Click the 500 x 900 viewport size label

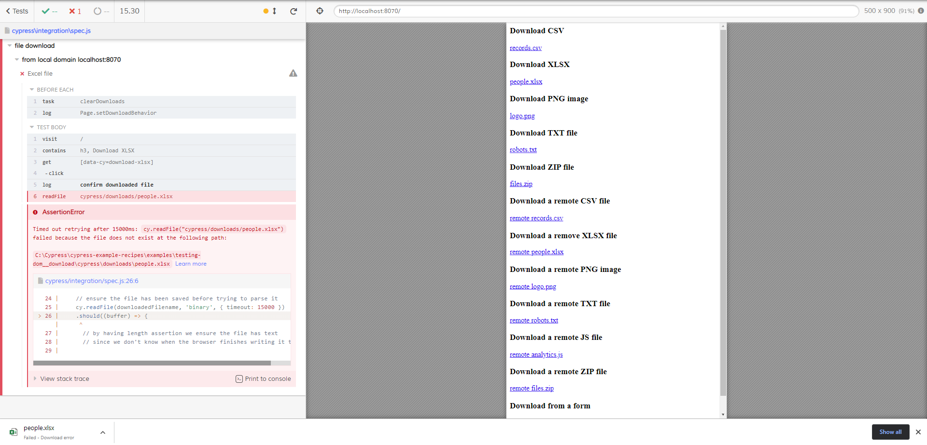pos(879,11)
